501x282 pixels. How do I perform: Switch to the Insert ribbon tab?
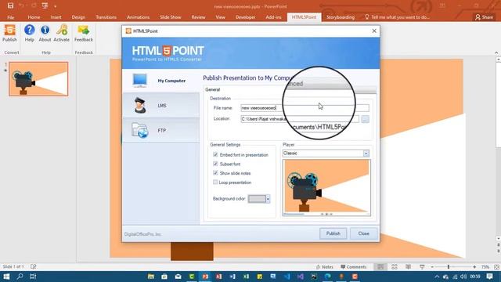(56, 17)
